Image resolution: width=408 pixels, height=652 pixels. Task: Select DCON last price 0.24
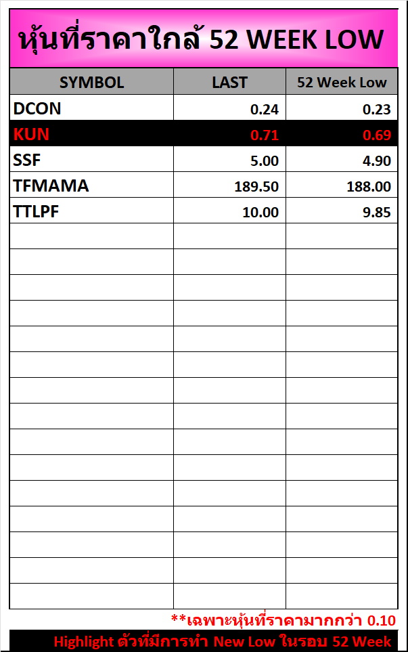click(x=264, y=109)
